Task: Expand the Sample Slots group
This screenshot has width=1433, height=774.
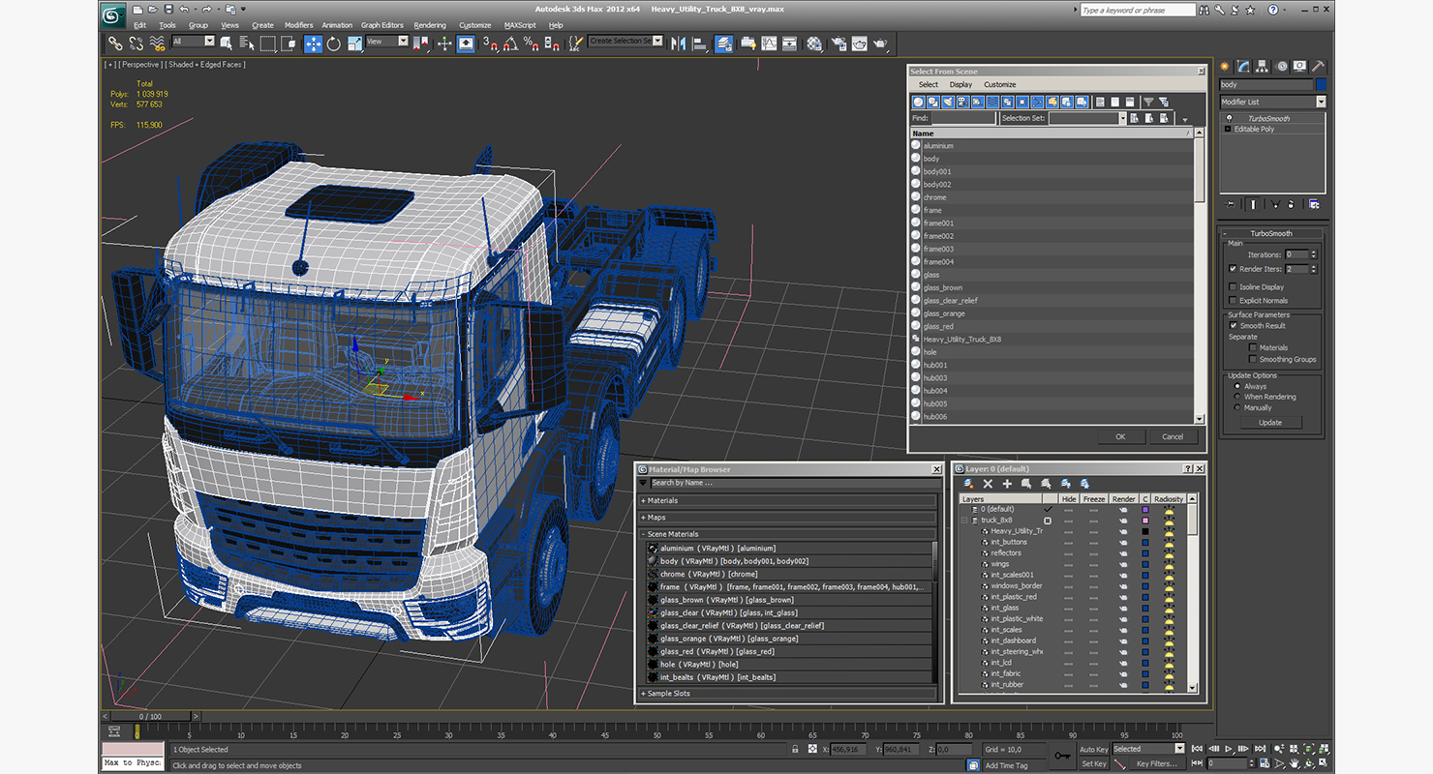Action: [x=643, y=694]
